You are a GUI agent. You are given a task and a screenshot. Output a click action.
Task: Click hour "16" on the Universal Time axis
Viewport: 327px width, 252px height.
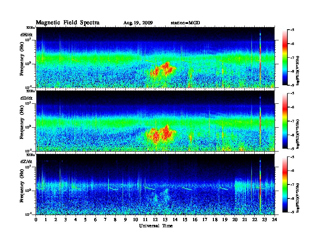coord(195,219)
